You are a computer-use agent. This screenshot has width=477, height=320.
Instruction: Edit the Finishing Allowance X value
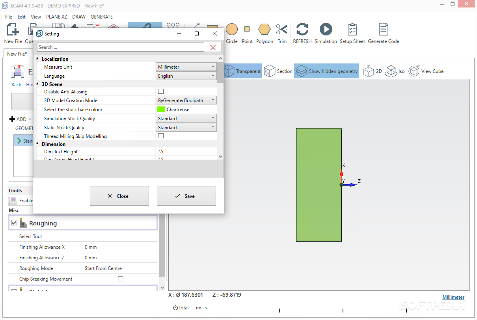tap(121, 247)
